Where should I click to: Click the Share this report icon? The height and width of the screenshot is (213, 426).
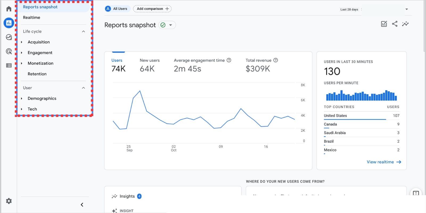point(395,24)
